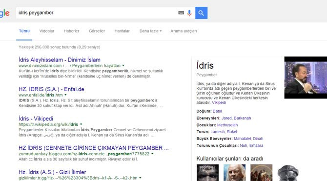This screenshot has height=181, width=327.
Task: Click the Google logo
Action: pyautogui.click(x=4, y=13)
